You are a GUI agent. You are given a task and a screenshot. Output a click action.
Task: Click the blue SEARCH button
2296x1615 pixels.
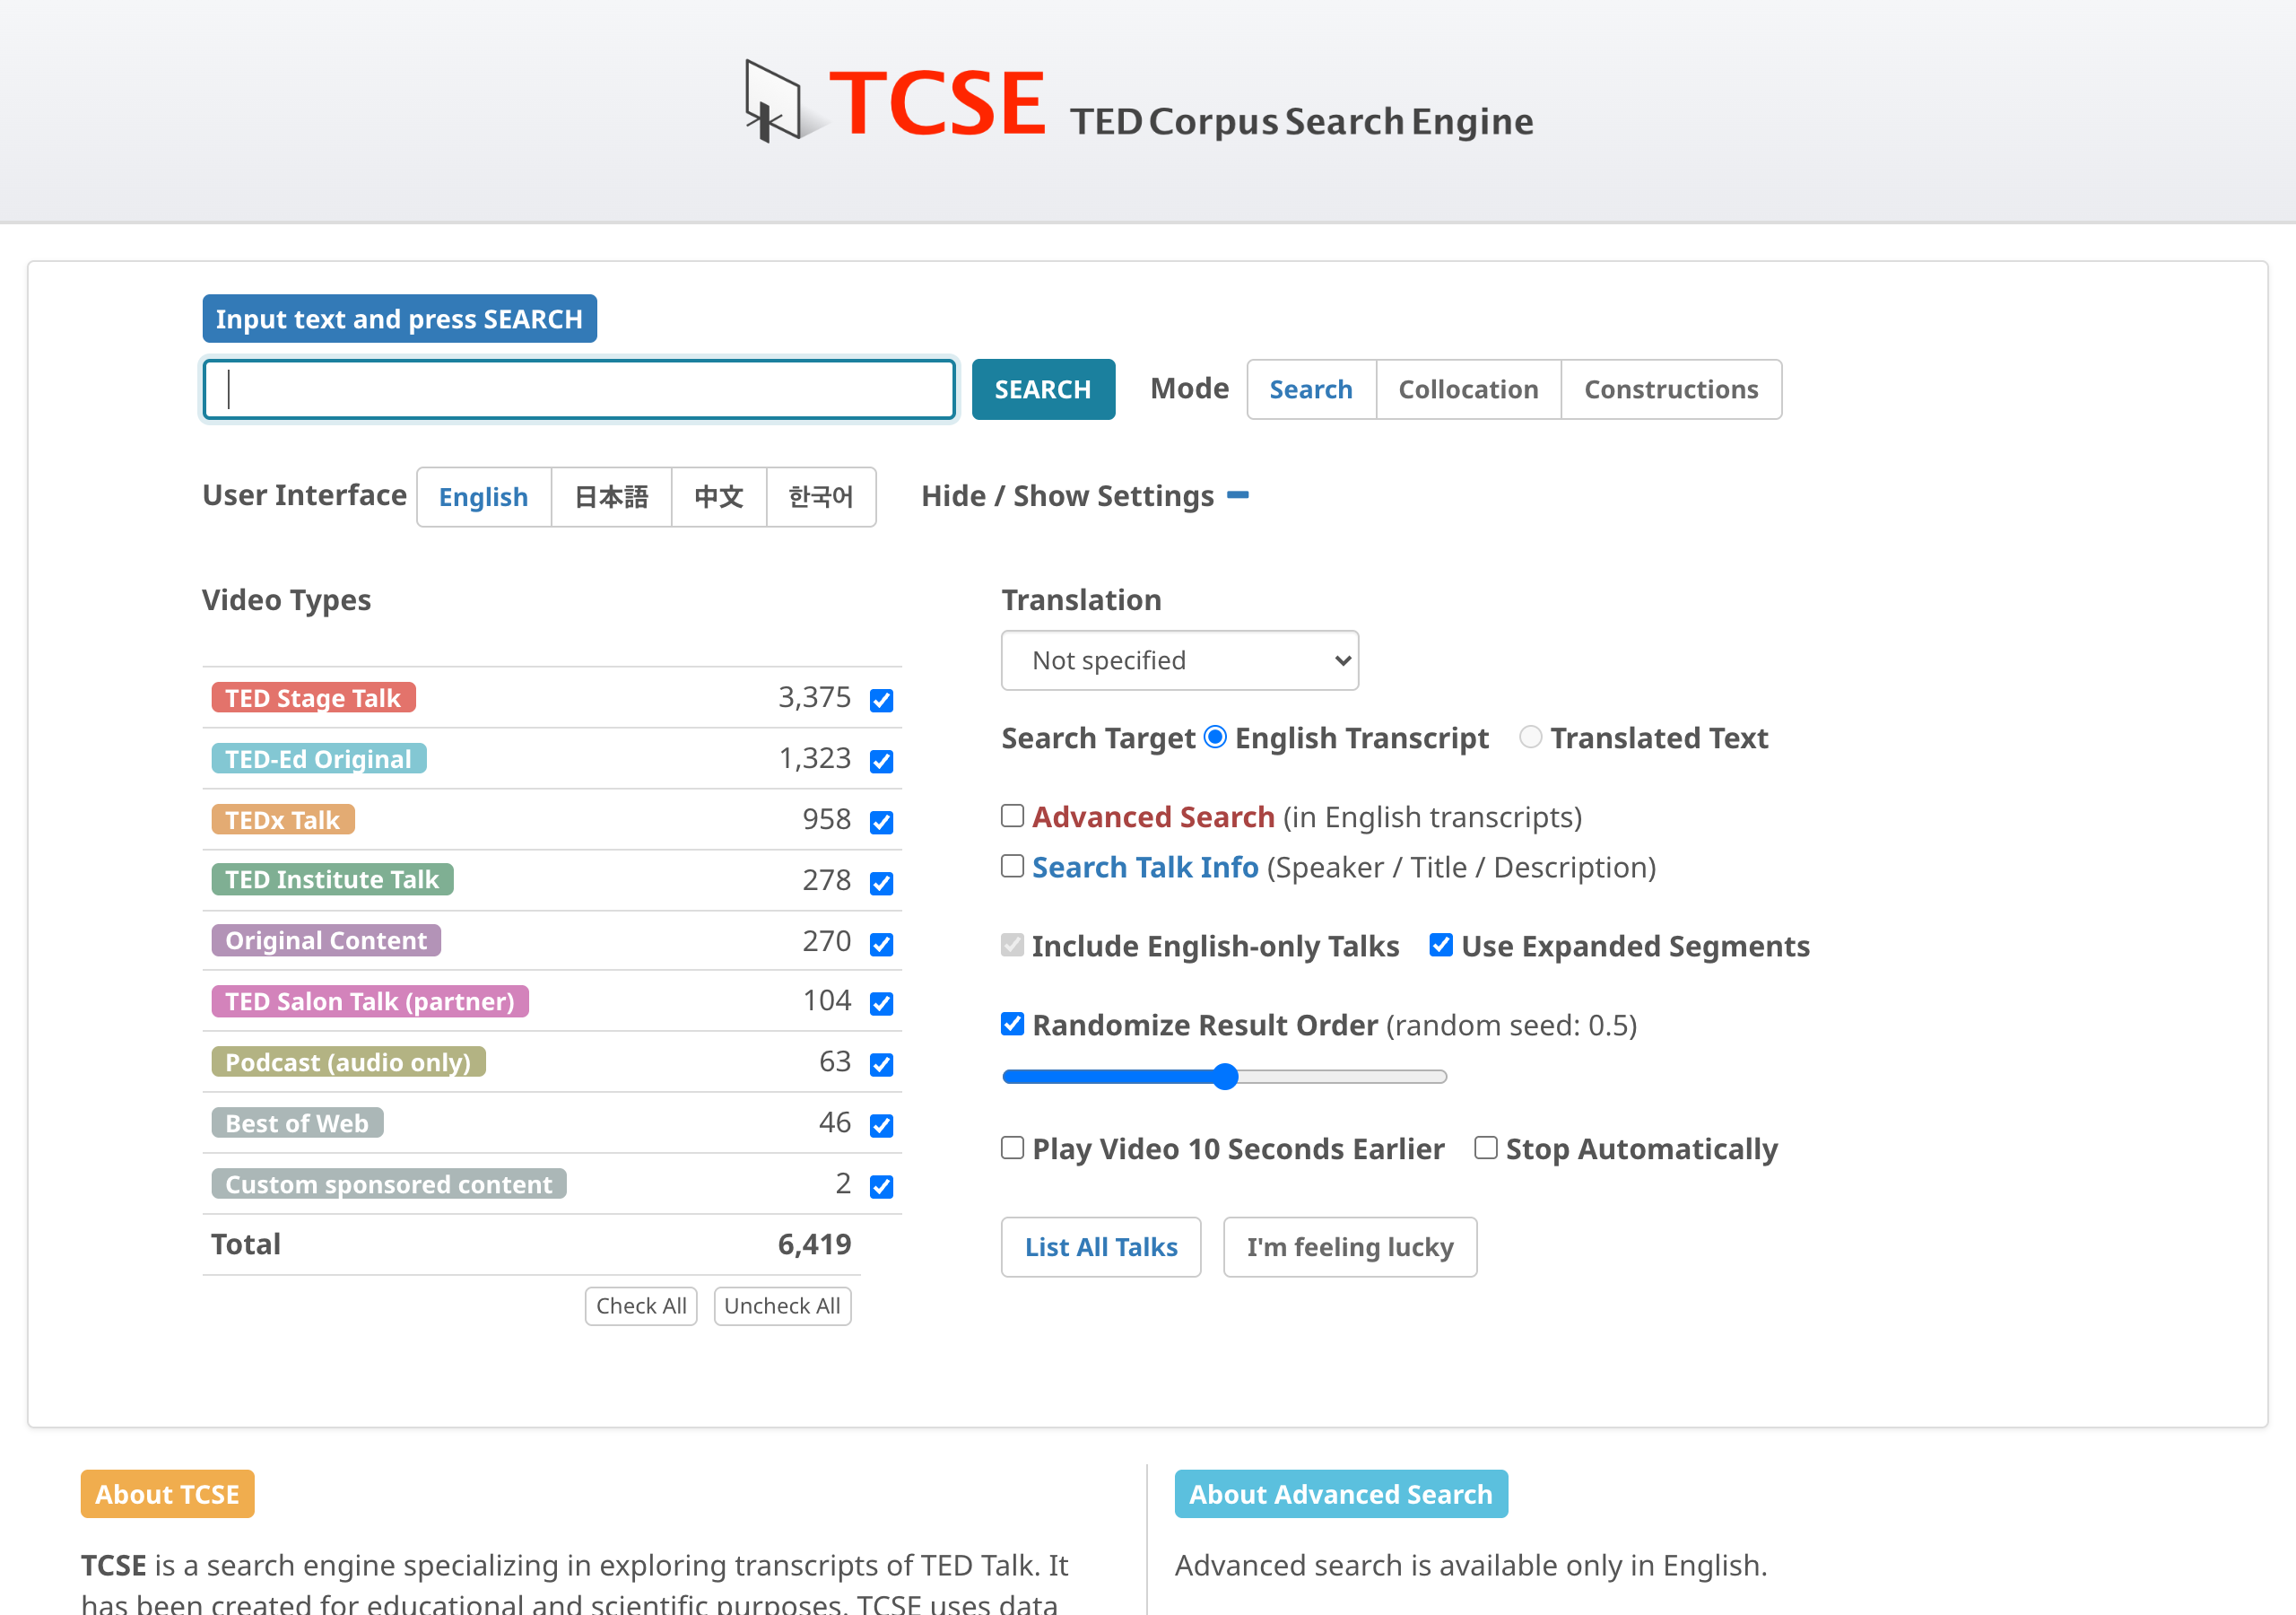tap(1042, 389)
